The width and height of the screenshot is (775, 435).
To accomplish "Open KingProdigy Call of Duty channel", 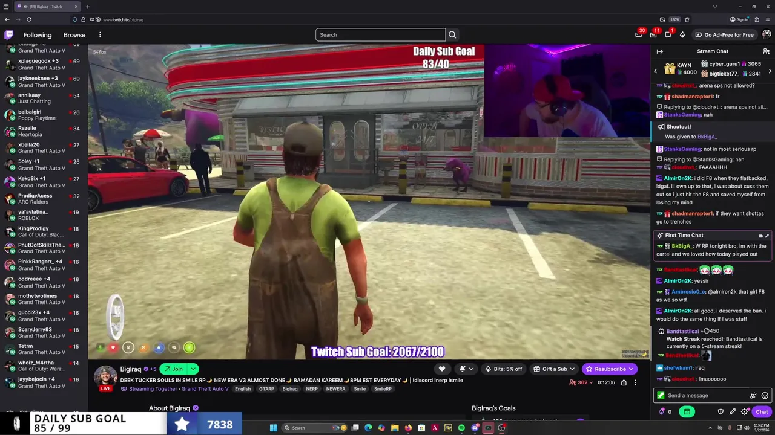I will (x=44, y=232).
